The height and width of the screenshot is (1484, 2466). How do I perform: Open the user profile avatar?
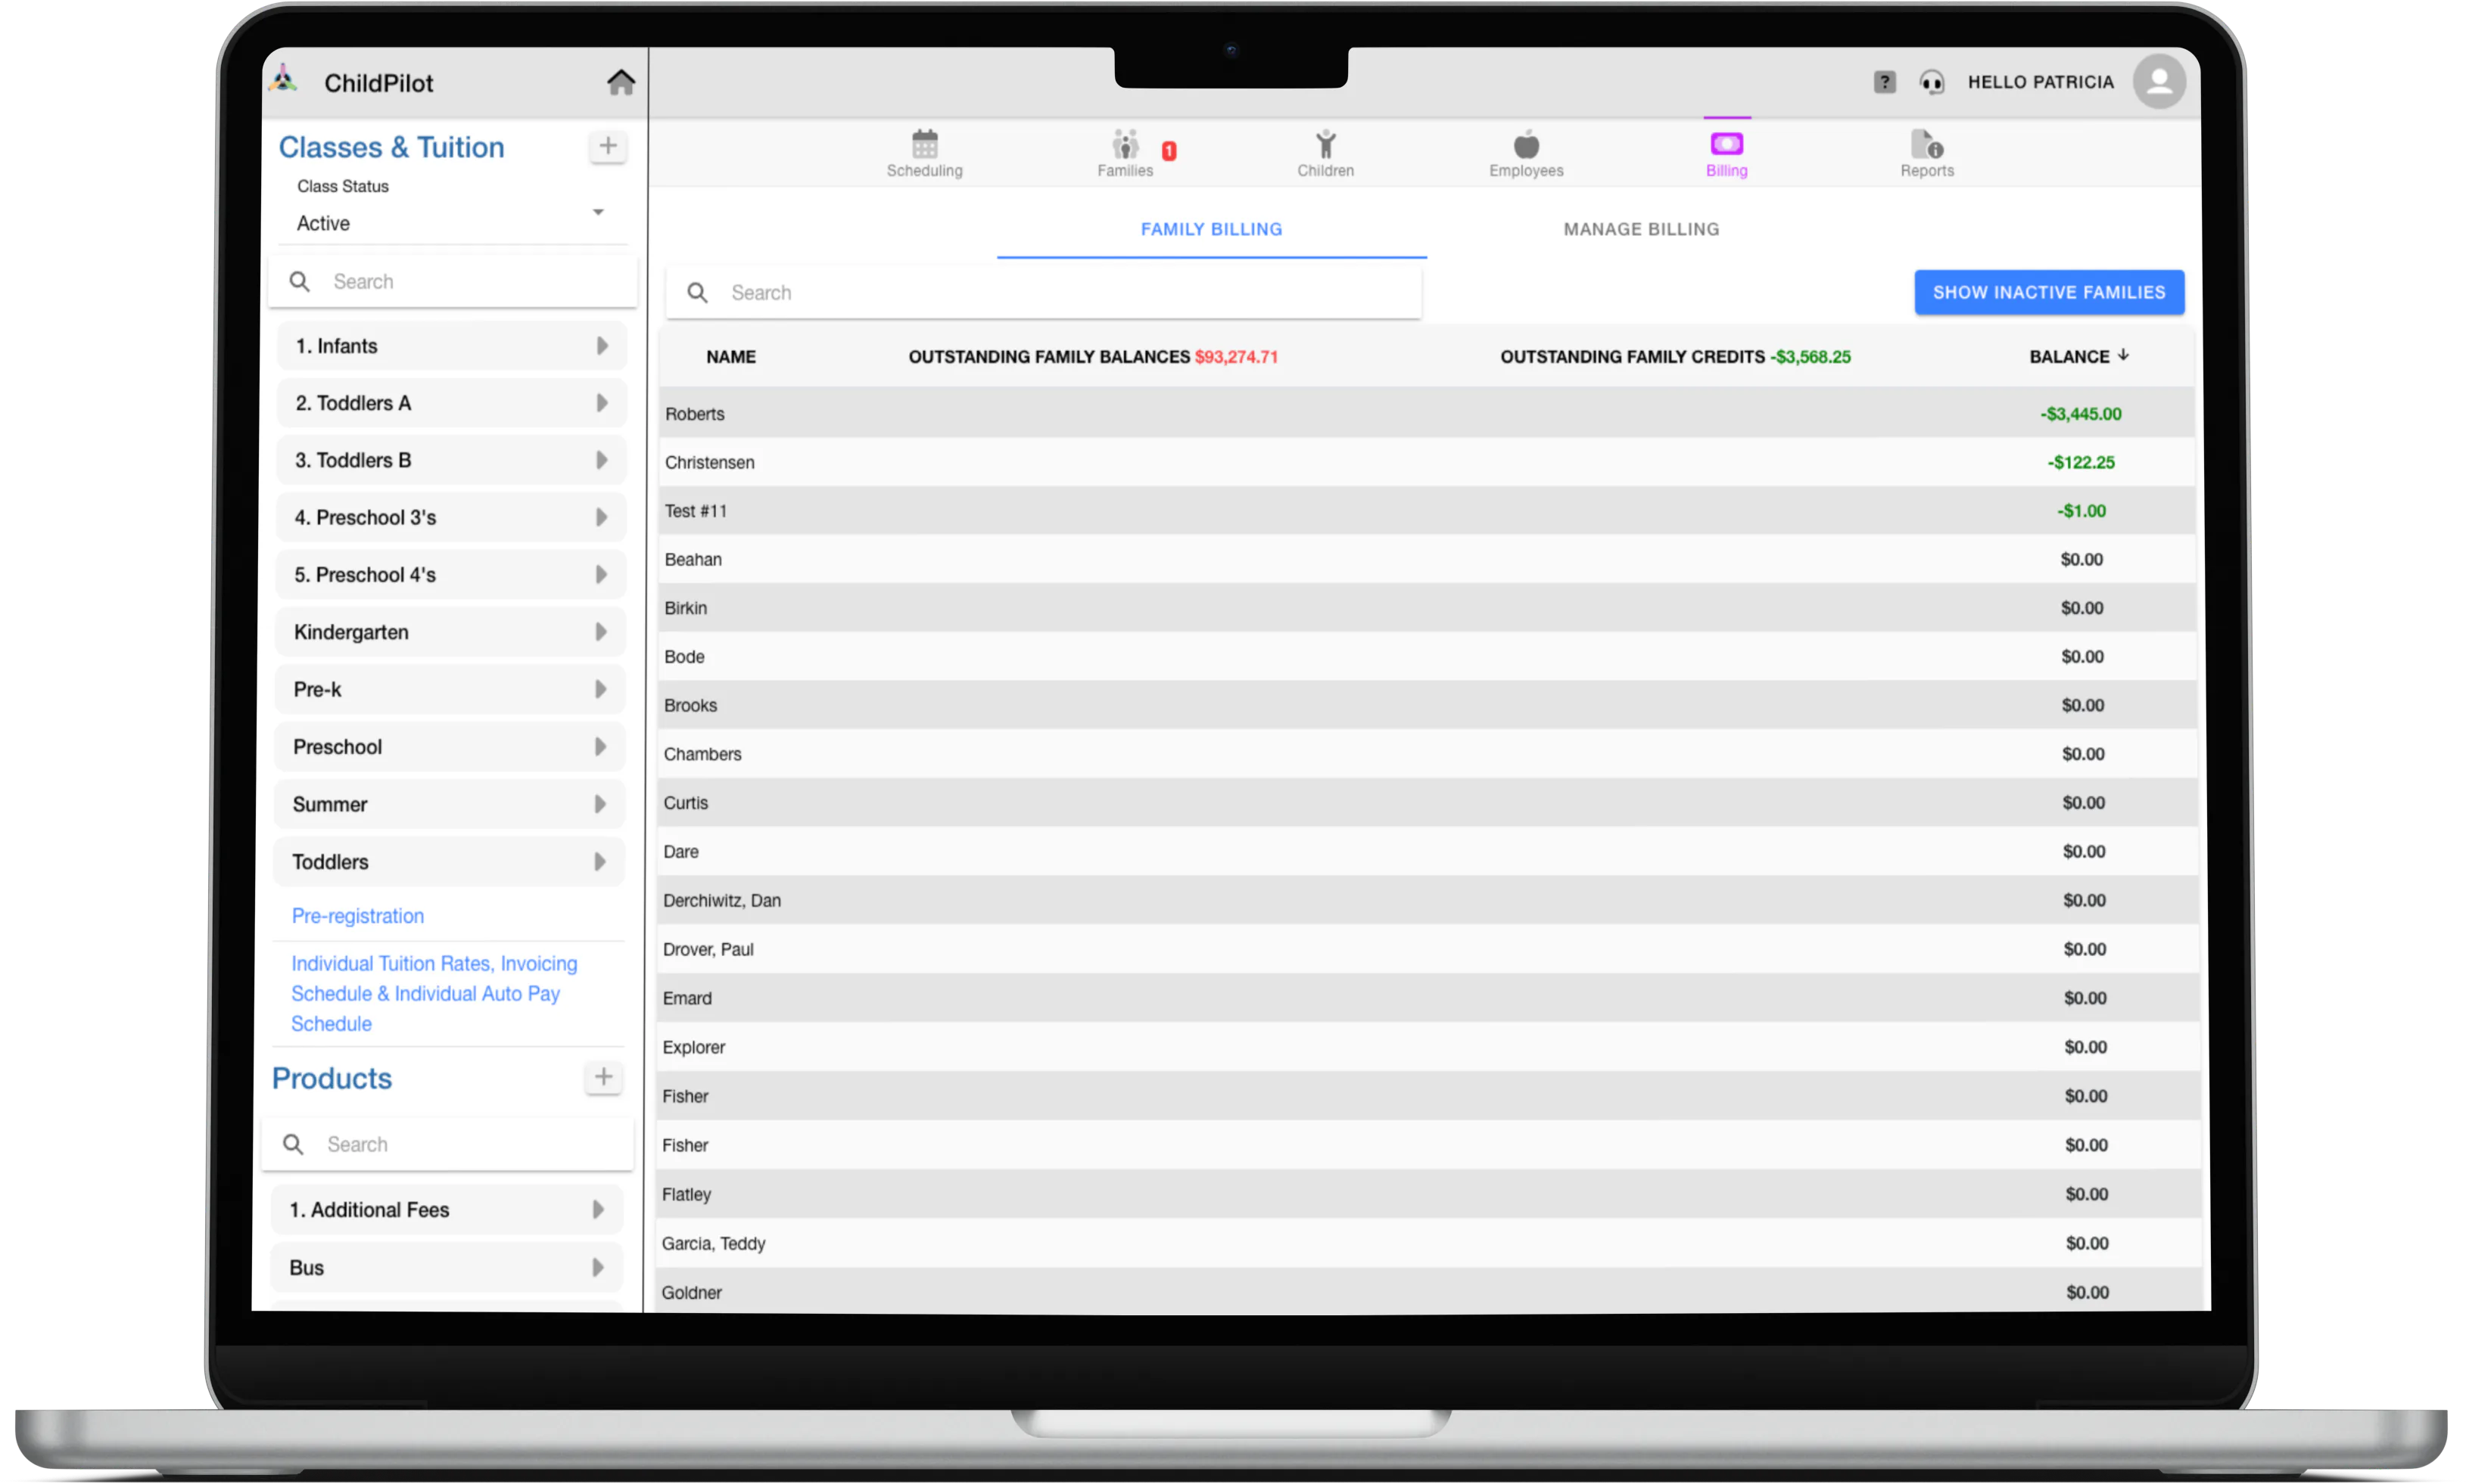(2159, 82)
